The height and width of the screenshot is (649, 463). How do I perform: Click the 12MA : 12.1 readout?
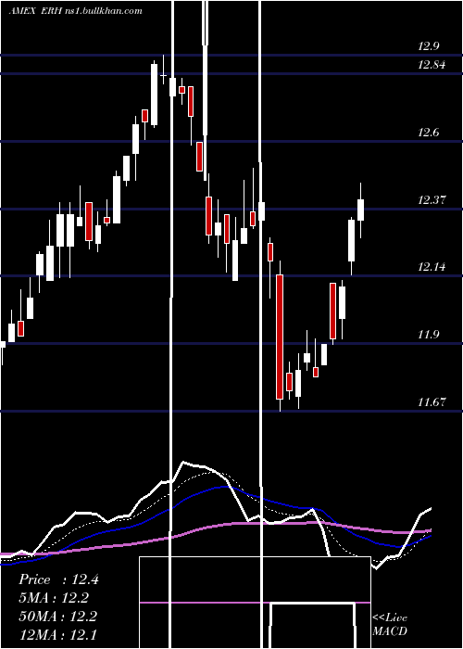pos(57,634)
